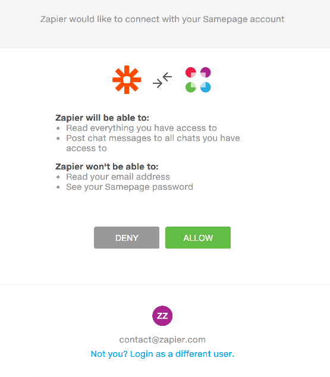Screen dimensions: 330x377
Task: Allow Zapier to connect to Samepage
Action: pos(198,237)
